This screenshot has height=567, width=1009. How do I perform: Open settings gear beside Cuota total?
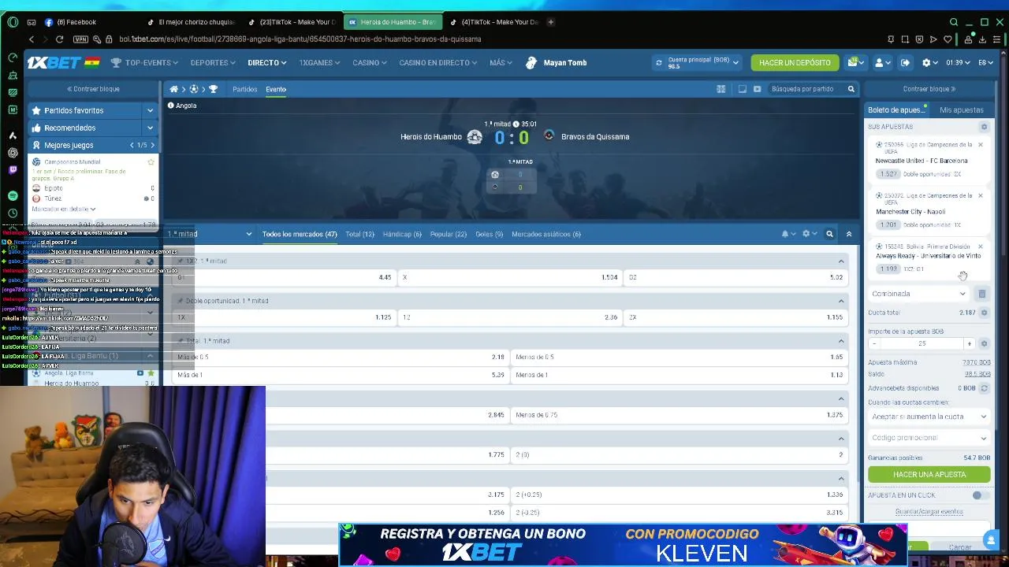(984, 313)
